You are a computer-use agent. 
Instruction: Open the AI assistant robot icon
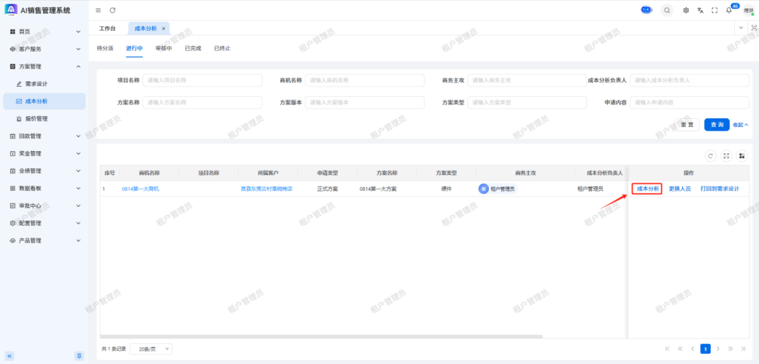pyautogui.click(x=646, y=10)
